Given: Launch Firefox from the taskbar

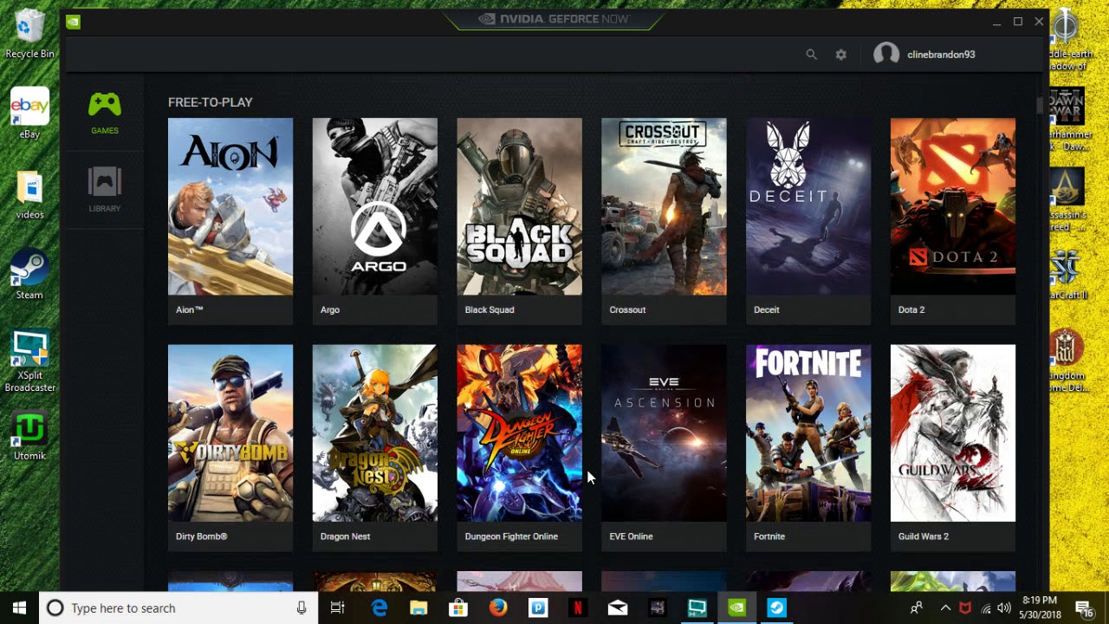Looking at the screenshot, I should pyautogui.click(x=497, y=608).
